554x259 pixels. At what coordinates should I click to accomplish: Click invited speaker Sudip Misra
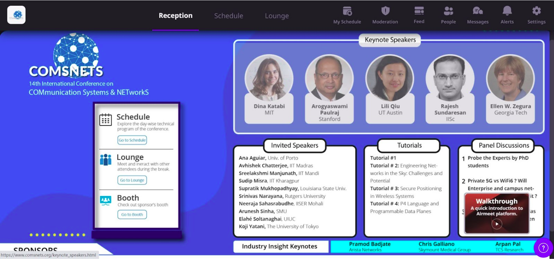click(269, 181)
